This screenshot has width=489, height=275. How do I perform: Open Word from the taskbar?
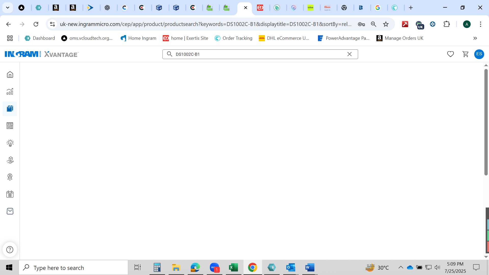coord(310,267)
